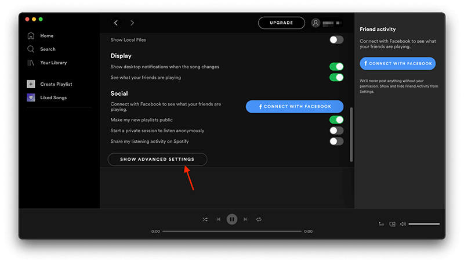Click the Search magnifier icon in sidebar
The image size is (464, 264).
[31, 49]
